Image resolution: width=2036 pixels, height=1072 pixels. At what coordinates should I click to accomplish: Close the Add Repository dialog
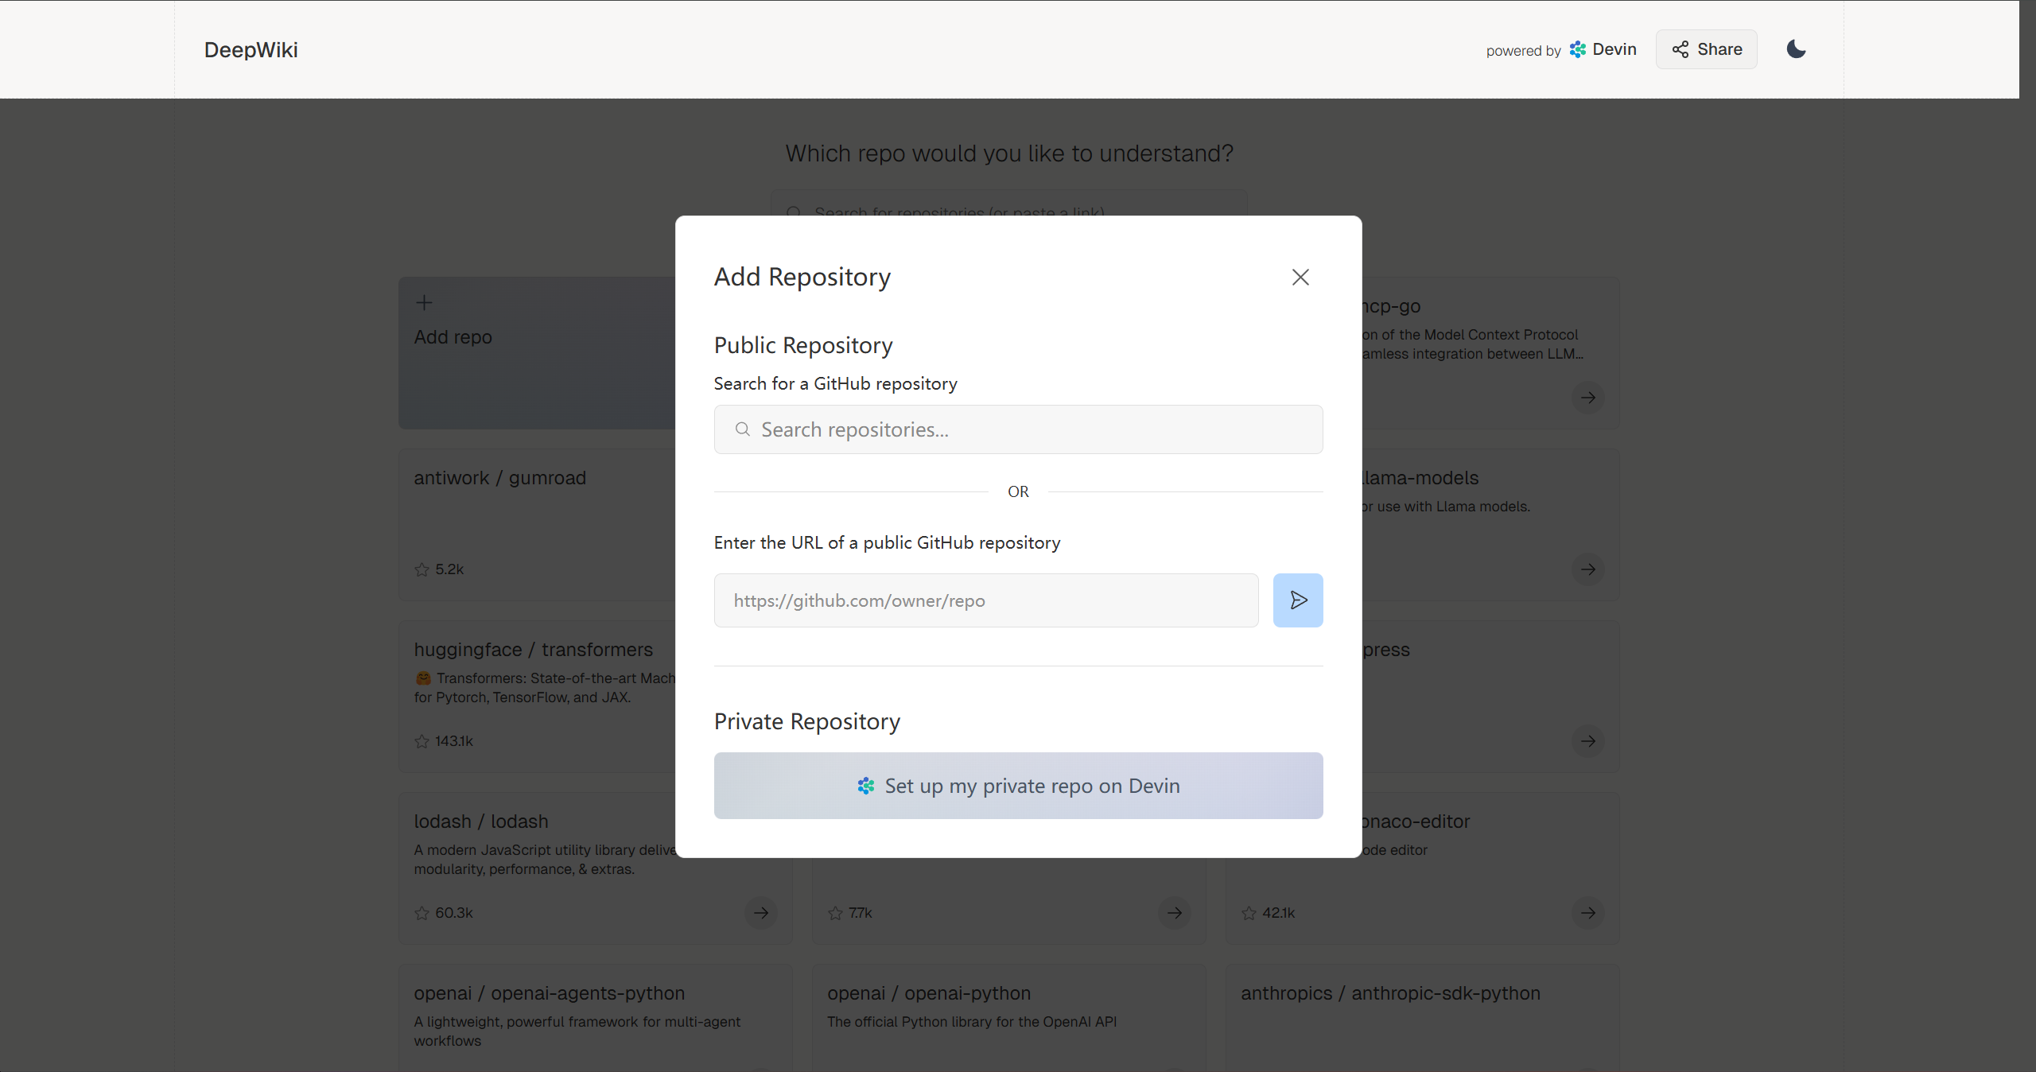tap(1300, 277)
